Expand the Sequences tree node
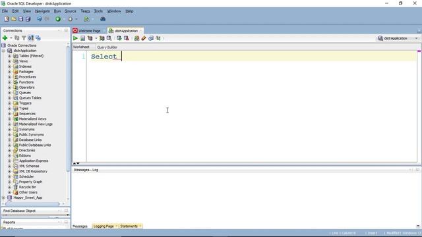422x237 pixels. coord(9,114)
